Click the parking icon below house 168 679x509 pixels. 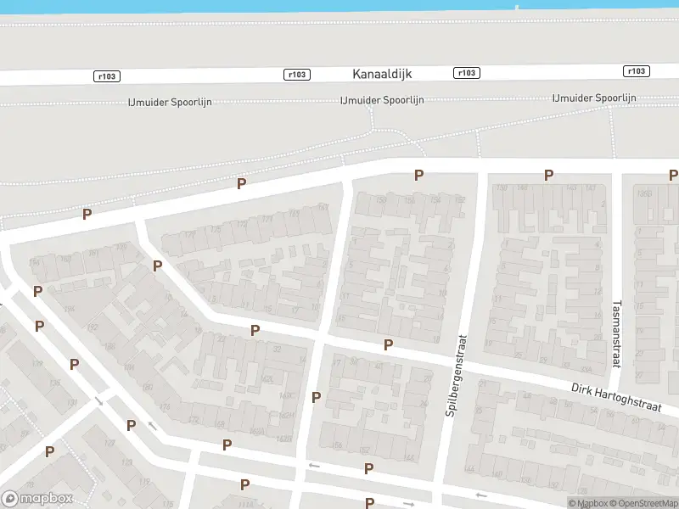tap(227, 445)
